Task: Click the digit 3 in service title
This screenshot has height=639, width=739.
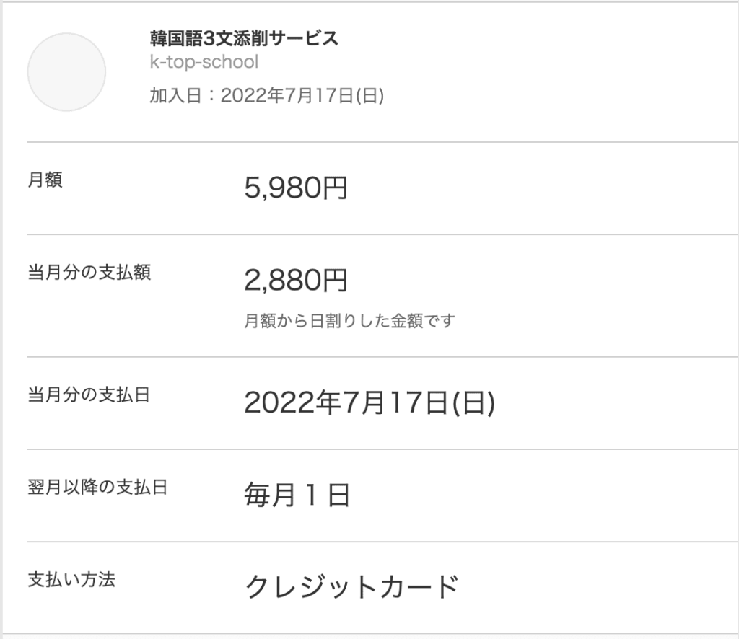Action: (x=209, y=39)
